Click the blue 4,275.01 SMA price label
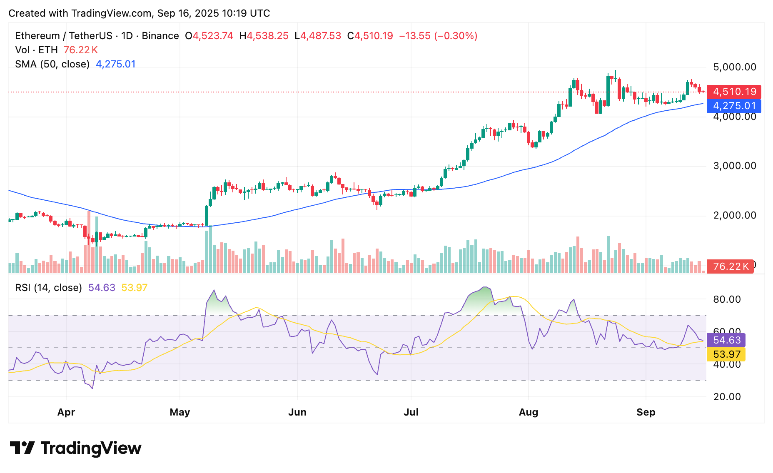773x473 pixels. click(734, 106)
